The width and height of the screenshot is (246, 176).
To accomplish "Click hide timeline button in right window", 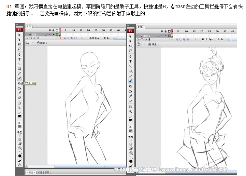I will pyautogui.click(x=139, y=44).
